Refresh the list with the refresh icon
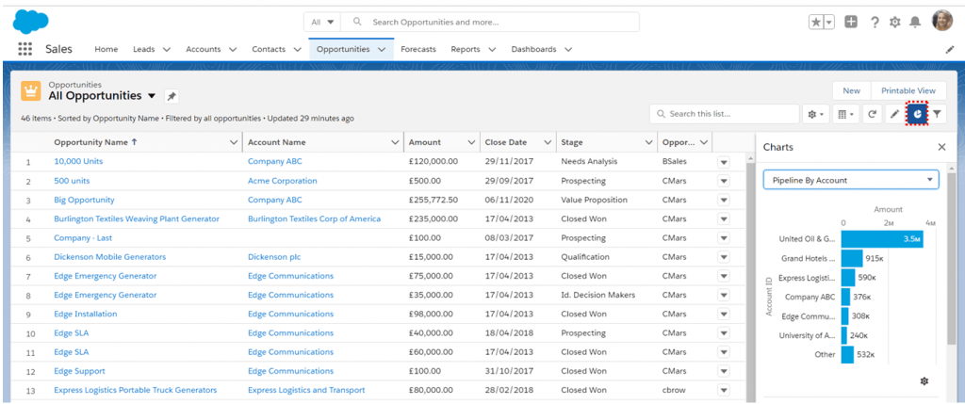 click(872, 114)
